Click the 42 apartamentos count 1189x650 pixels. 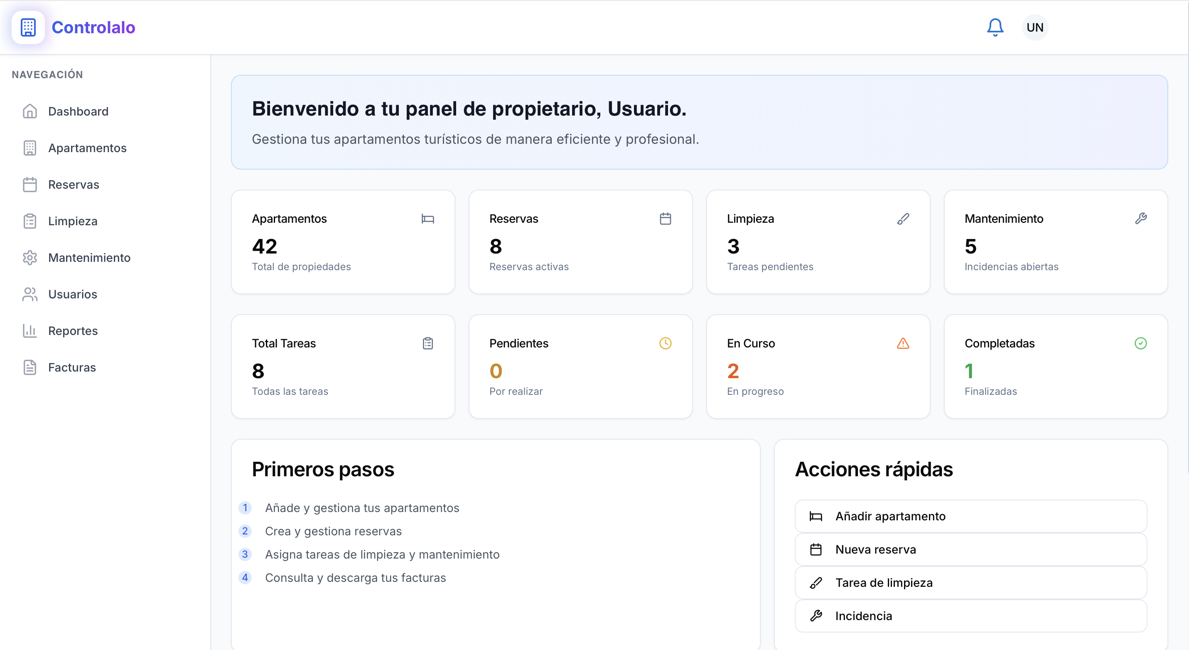265,246
